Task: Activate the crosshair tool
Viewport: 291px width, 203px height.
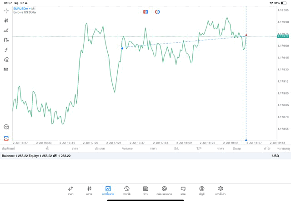Action: (6, 10)
